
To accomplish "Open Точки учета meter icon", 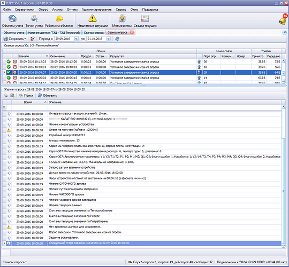I will (x=34, y=18).
